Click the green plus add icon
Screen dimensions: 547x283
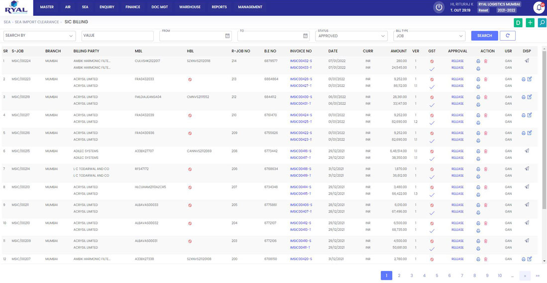coord(530,23)
